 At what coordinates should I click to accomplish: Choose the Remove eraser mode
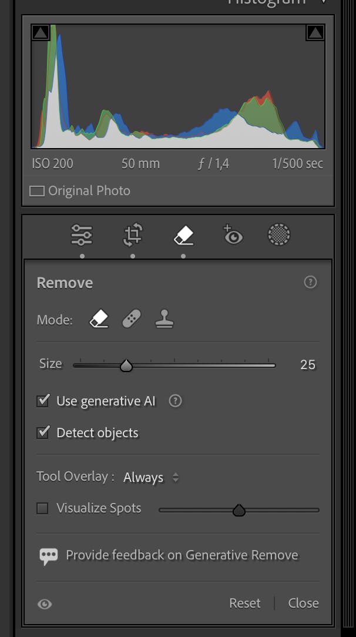99,319
